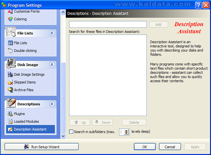Close the Program Settings window
Screen dimensions: 211x155
206,5
